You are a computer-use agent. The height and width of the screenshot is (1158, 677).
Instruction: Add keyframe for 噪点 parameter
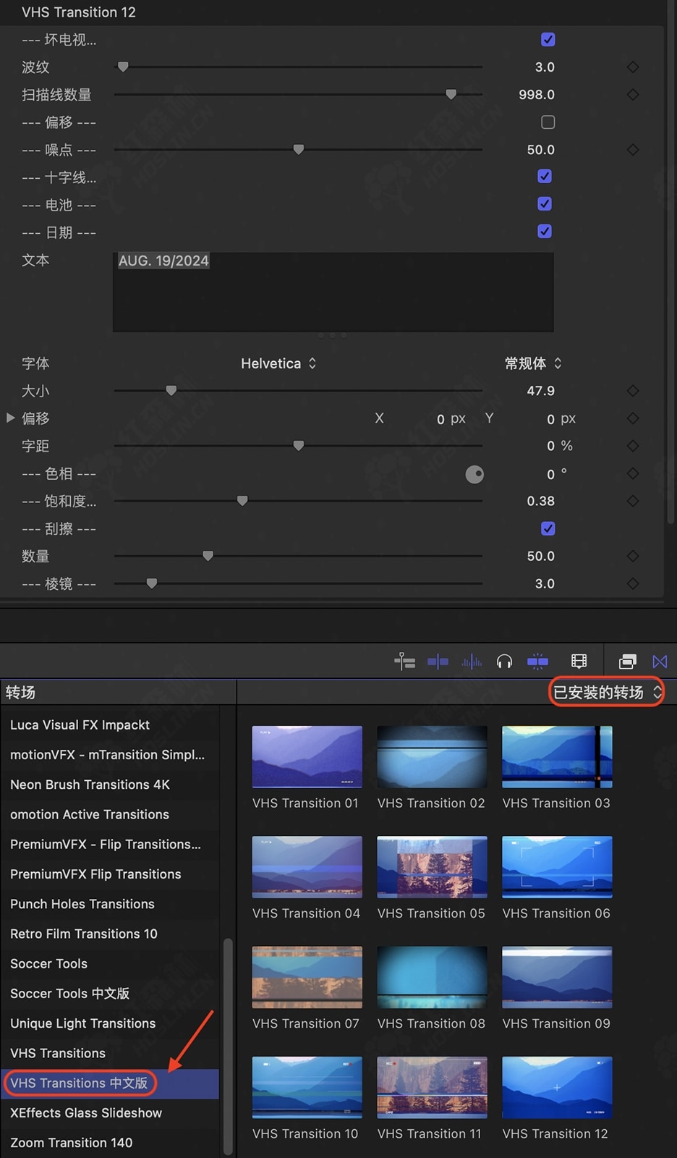pyautogui.click(x=633, y=149)
